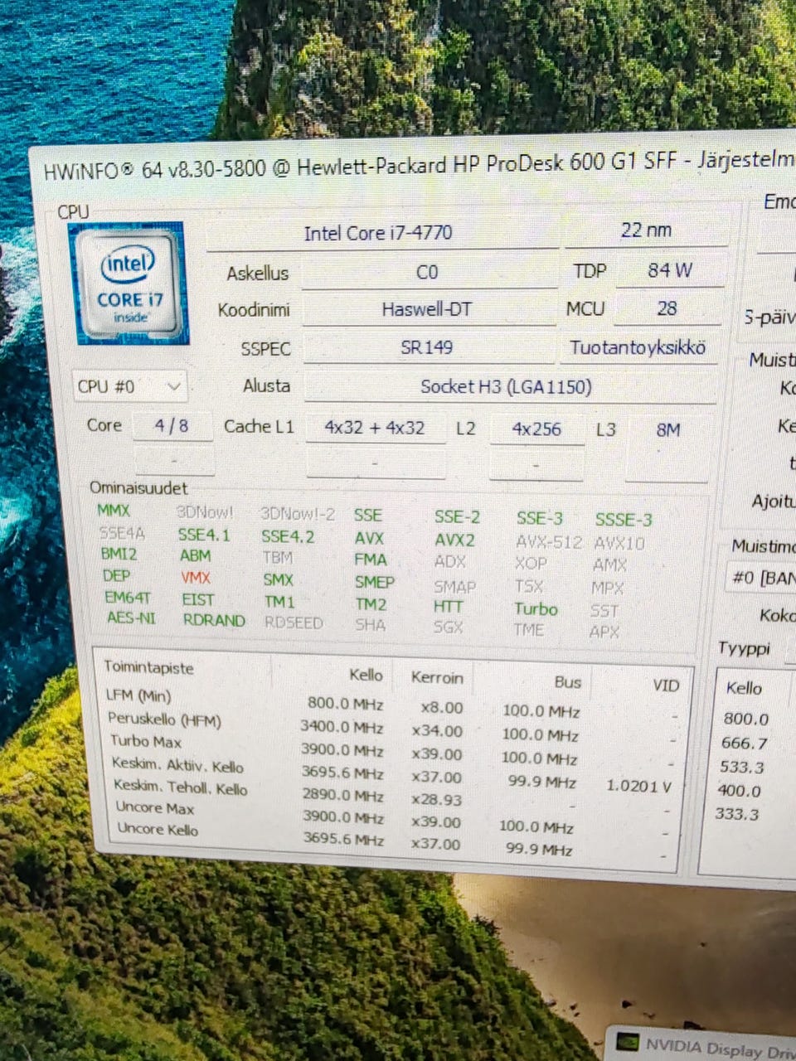Viewport: 796px width, 1061px height.
Task: Click the SSSE-3 feature flag
Action: 624,520
